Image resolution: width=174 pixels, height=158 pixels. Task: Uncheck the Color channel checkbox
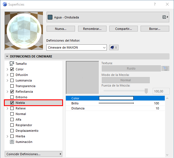pos(12,69)
